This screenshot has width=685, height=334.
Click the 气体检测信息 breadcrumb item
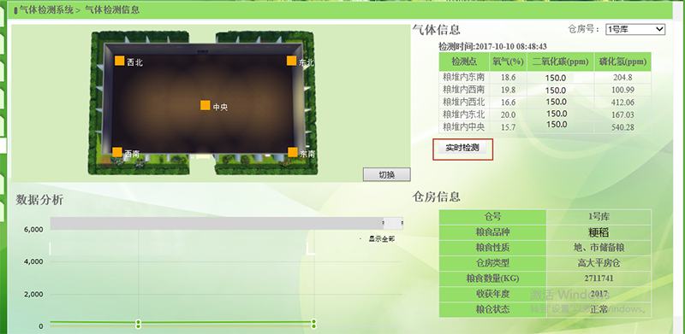pyautogui.click(x=112, y=9)
